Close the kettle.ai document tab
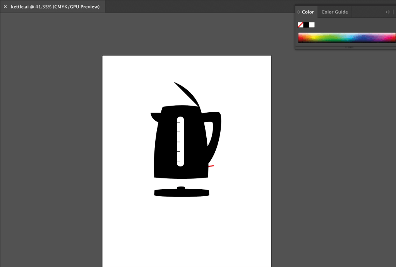The image size is (396, 267). coord(5,7)
